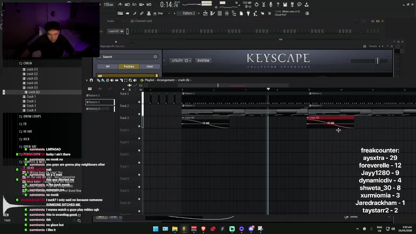Click the Keyscape SYSTEM button

[203, 60]
